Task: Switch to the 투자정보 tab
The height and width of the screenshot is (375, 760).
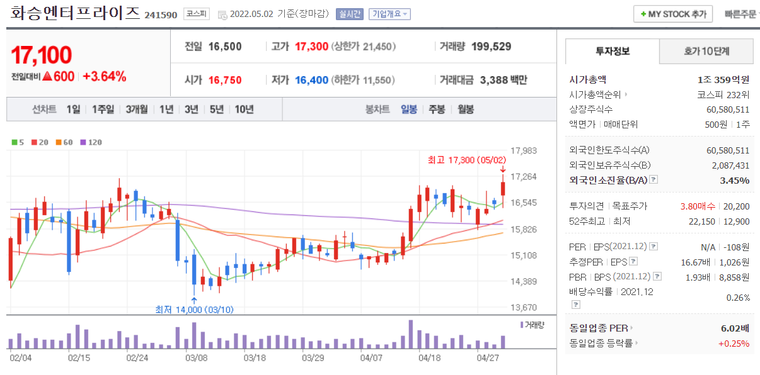Action: pos(613,51)
